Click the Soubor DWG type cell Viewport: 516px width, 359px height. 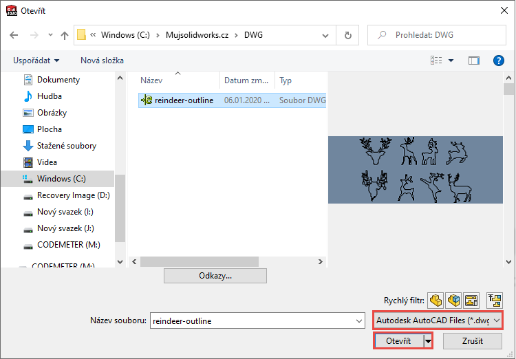point(302,100)
